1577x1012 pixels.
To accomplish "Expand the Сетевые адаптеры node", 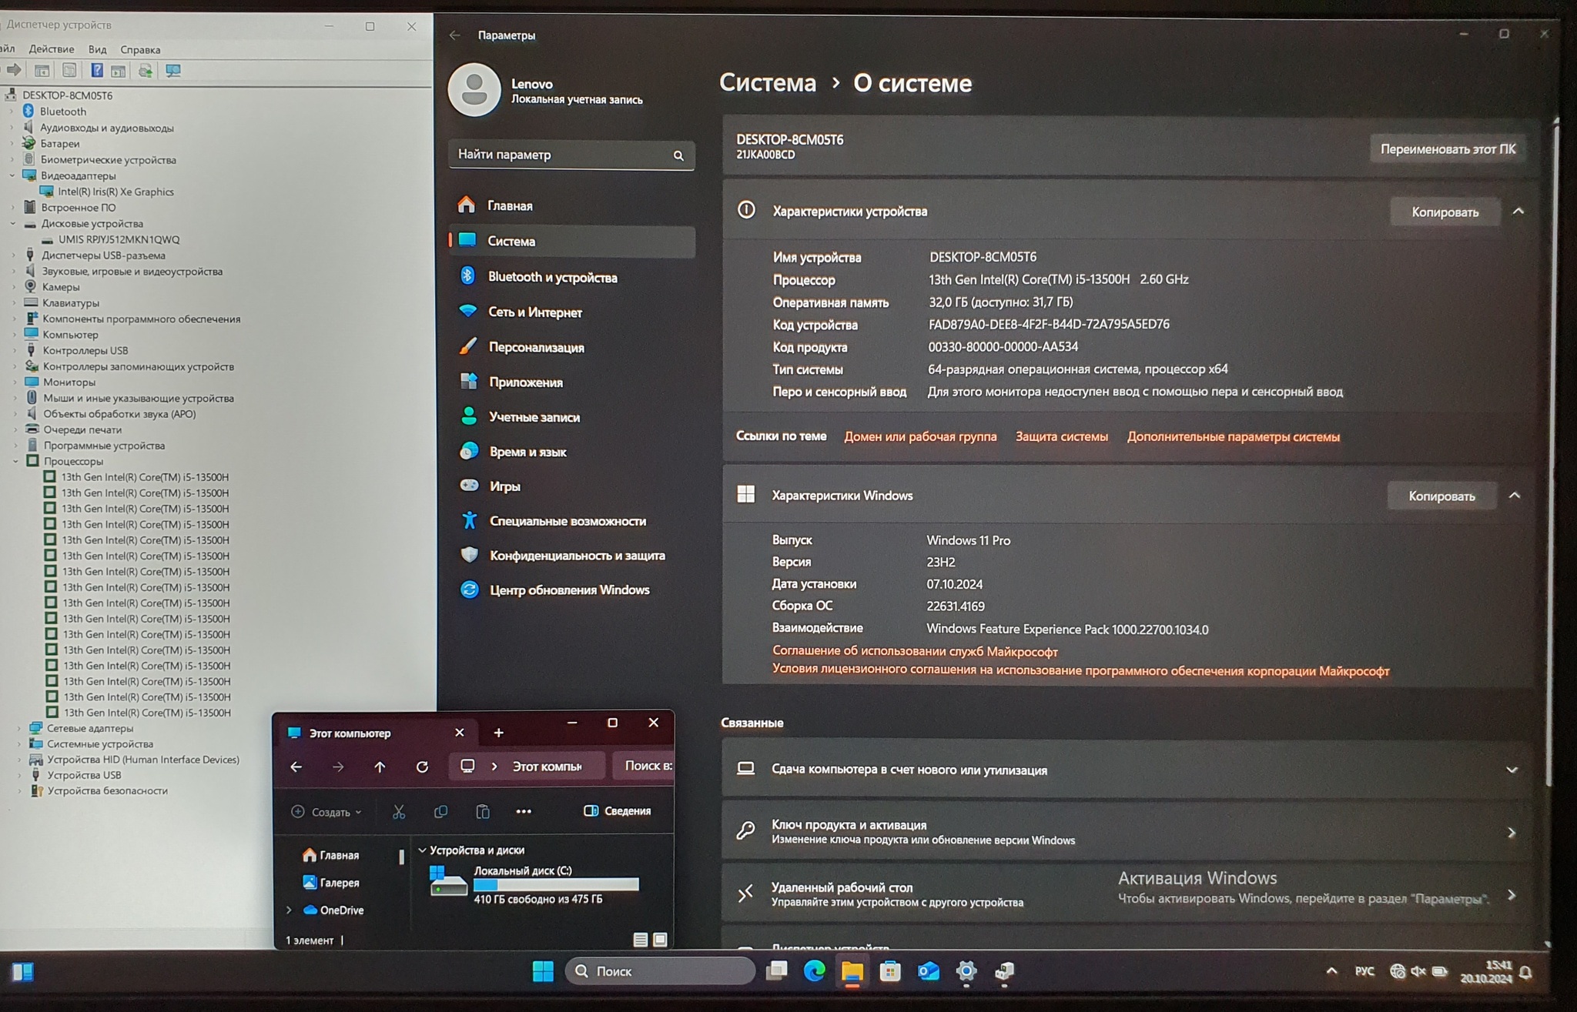I will point(19,728).
